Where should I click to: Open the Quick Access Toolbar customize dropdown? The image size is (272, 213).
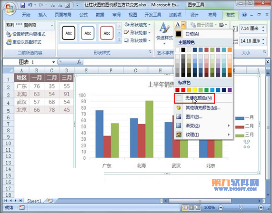[x=77, y=5]
